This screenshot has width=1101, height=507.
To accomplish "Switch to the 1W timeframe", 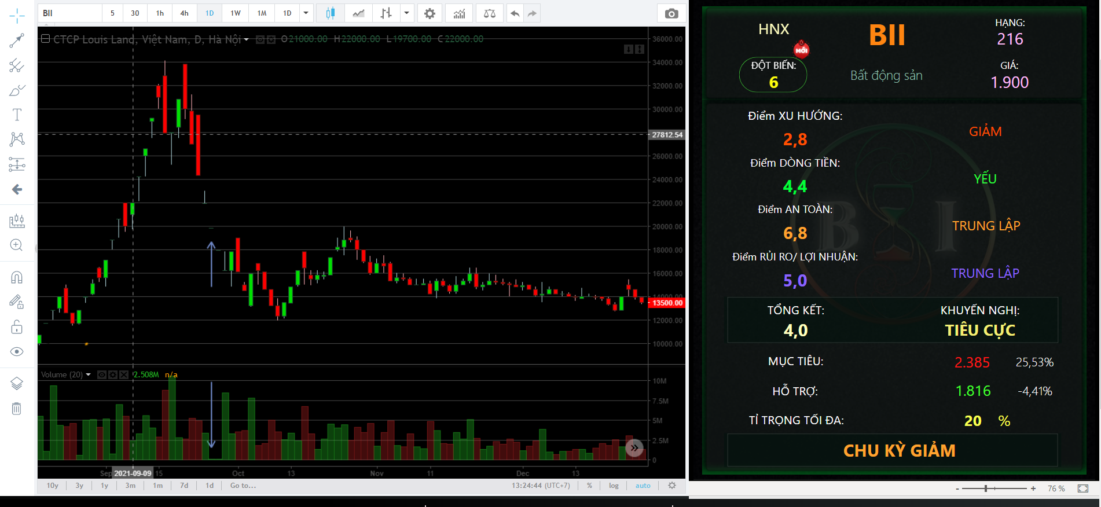I will 235,13.
